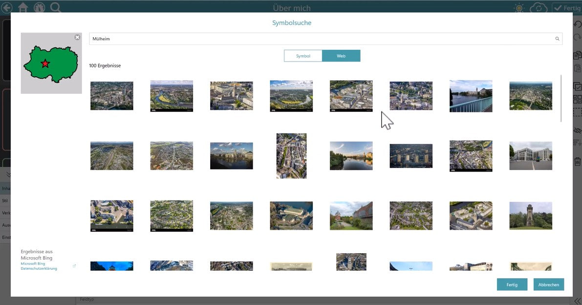
Task: Click the results list vertical scrollbar
Action: [x=561, y=98]
